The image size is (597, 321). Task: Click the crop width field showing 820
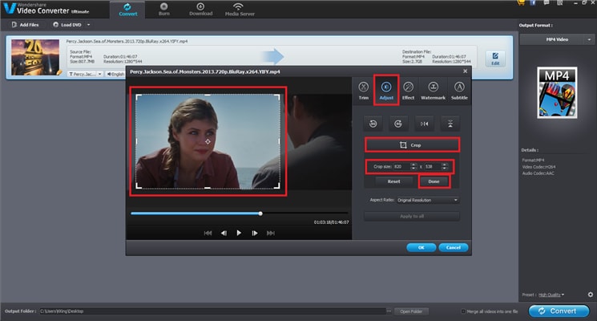401,167
